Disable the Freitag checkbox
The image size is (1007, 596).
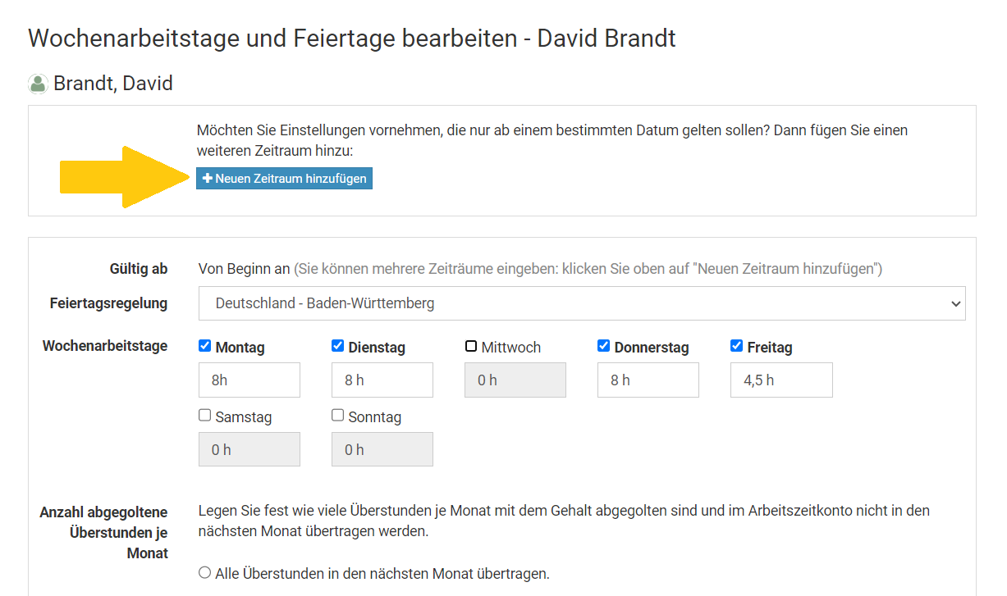pyautogui.click(x=736, y=346)
